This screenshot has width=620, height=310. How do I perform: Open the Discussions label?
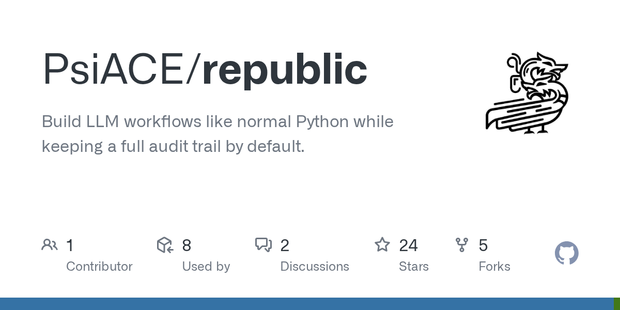click(315, 267)
